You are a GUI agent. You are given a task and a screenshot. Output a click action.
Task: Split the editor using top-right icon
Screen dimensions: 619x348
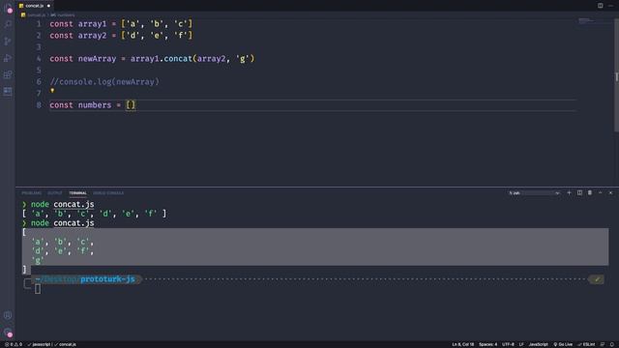[600, 6]
